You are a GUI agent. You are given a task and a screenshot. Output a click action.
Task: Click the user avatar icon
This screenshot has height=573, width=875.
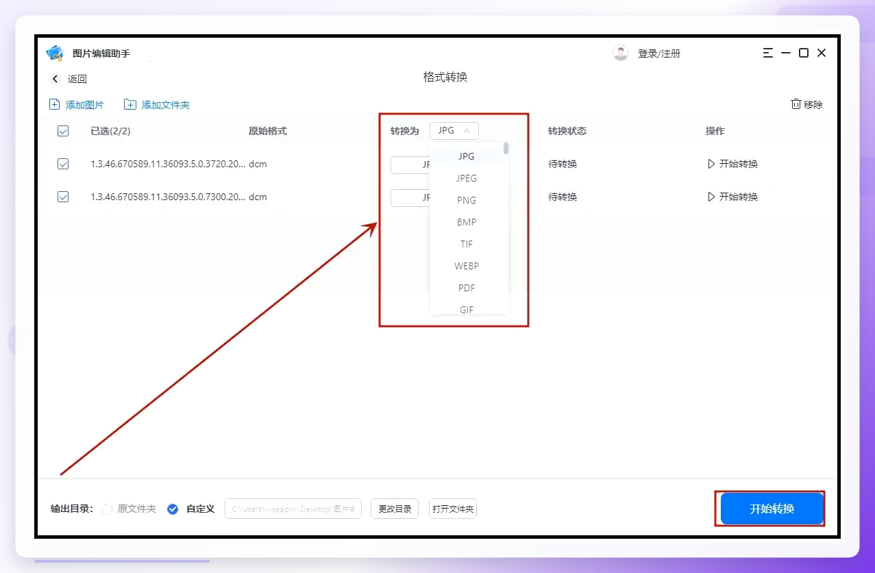click(621, 53)
